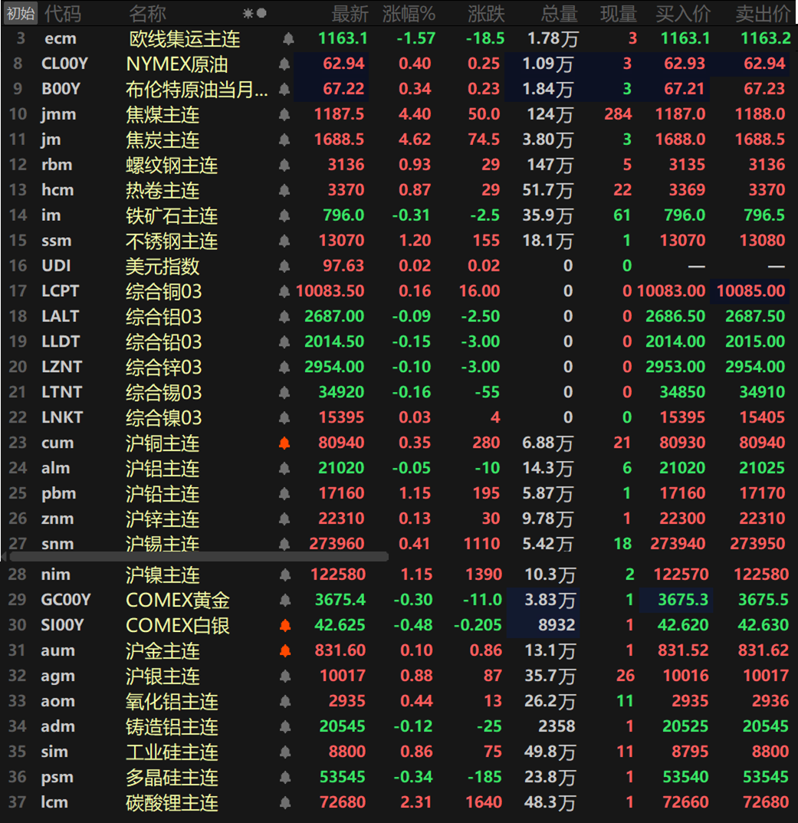Click the 代码 column header
This screenshot has height=823, width=798.
click(x=62, y=13)
